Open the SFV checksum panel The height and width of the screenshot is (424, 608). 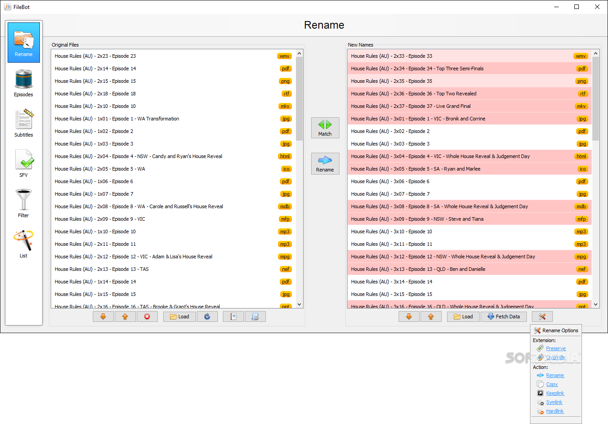24,163
